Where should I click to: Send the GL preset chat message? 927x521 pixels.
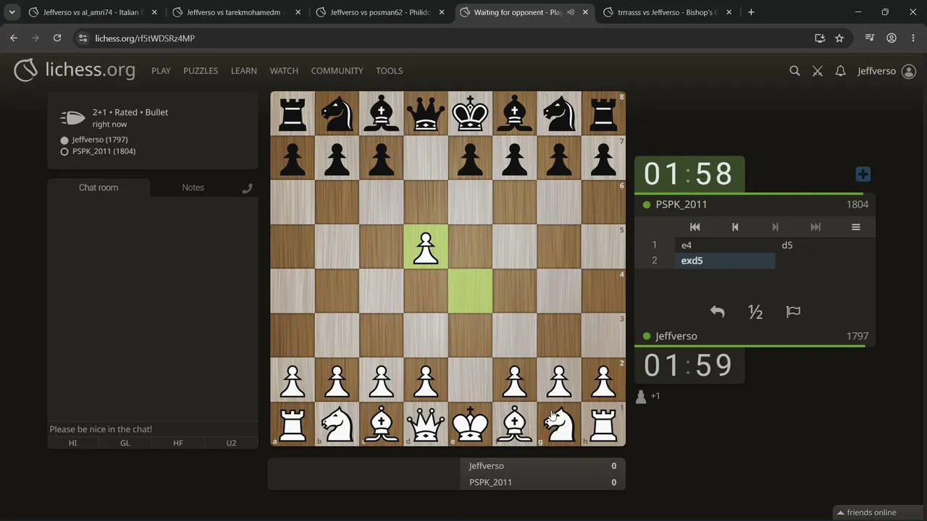(x=125, y=443)
